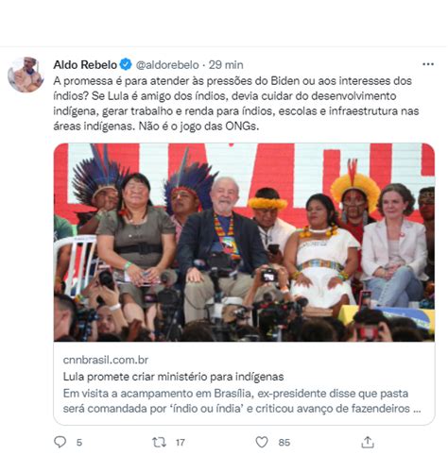Click the blue verified badge

pos(126,64)
